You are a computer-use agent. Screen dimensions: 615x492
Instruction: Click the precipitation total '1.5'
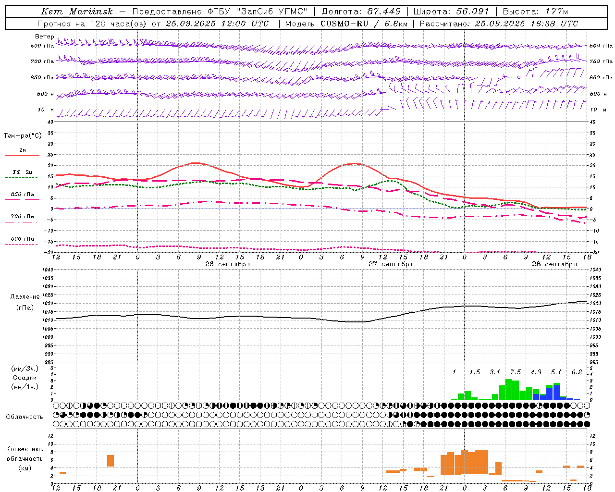[x=475, y=372]
